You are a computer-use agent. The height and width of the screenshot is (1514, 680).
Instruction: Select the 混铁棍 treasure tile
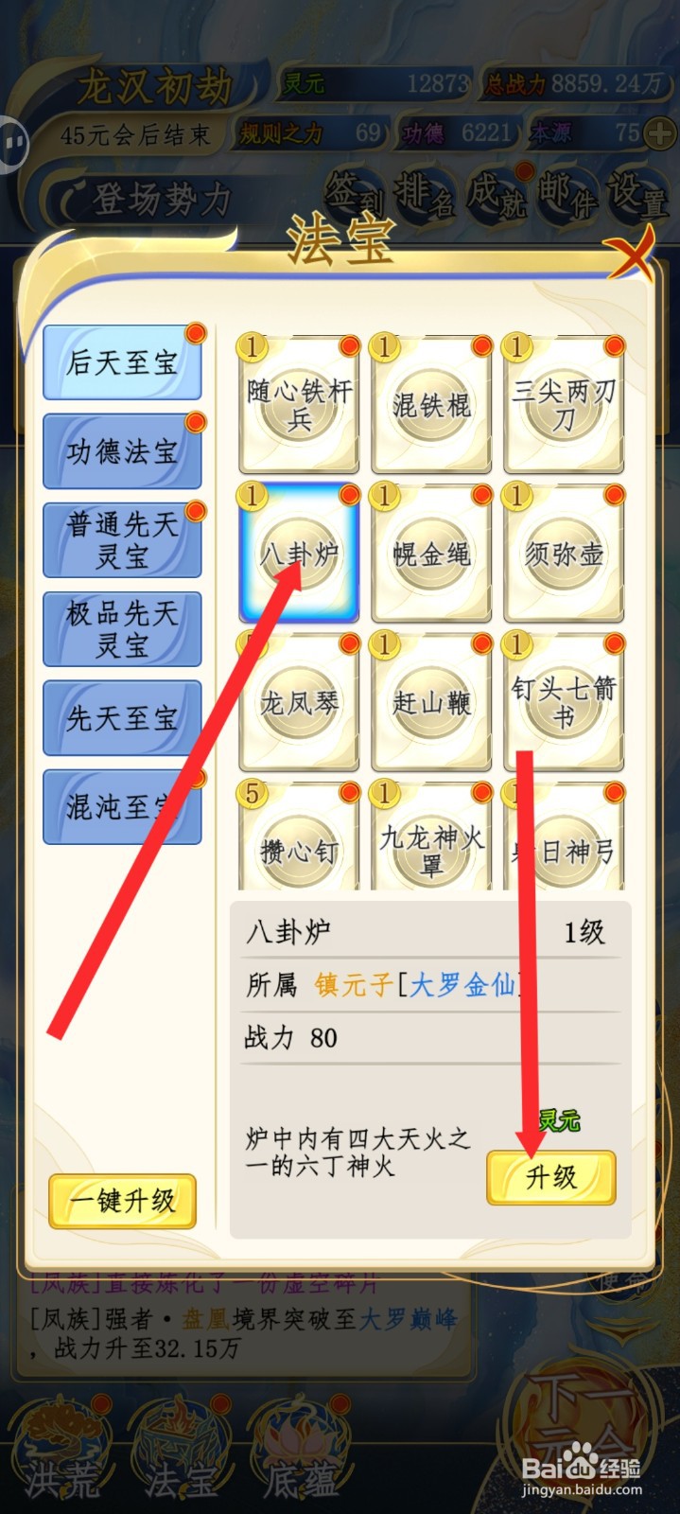click(x=431, y=405)
